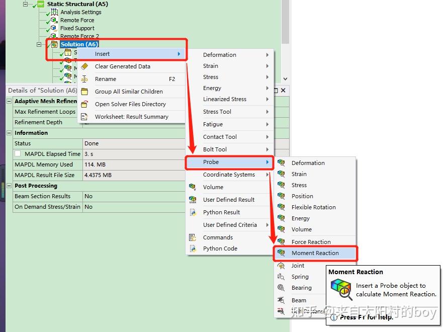Click the User Defined Result icon
Image resolution: width=448 pixels, height=332 pixels.
pyautogui.click(x=193, y=199)
